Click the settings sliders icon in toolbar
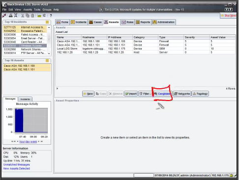 [44, 16]
